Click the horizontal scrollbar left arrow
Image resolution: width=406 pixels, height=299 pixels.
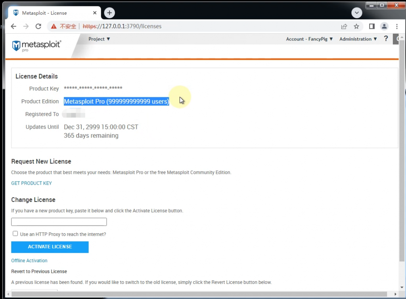tap(8, 294)
